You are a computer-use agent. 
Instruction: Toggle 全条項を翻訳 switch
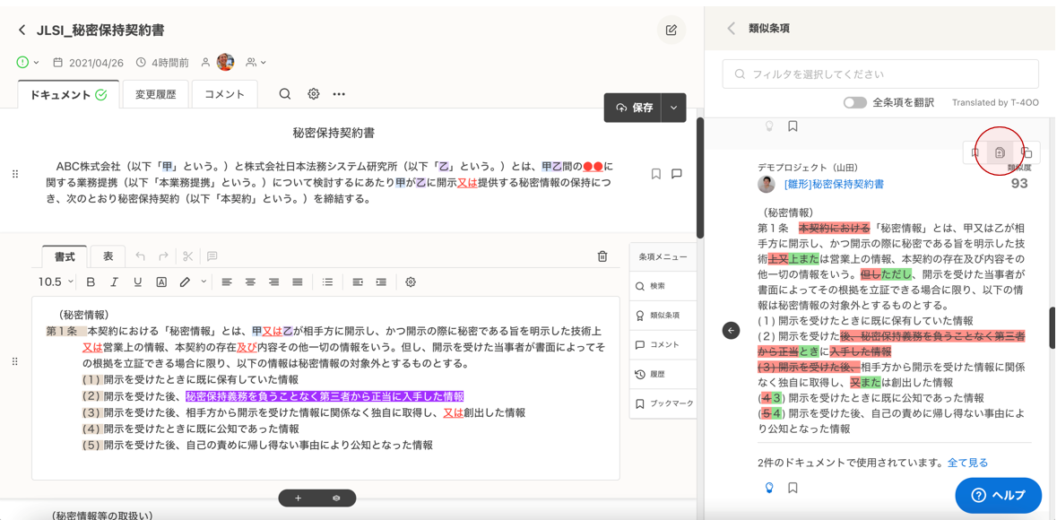854,102
